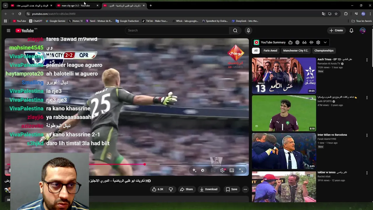
Task: Open the YouTube account avatar menu
Action: (363, 30)
